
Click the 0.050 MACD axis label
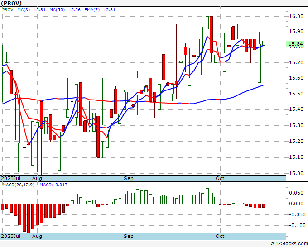296,193
